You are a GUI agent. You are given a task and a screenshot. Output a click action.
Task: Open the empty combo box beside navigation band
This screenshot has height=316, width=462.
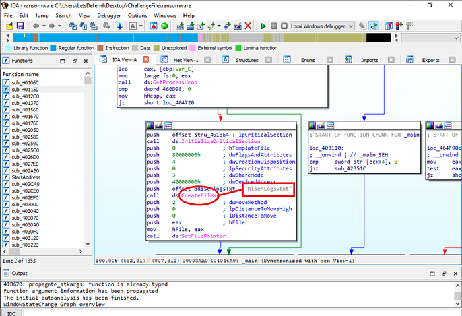coord(430,38)
